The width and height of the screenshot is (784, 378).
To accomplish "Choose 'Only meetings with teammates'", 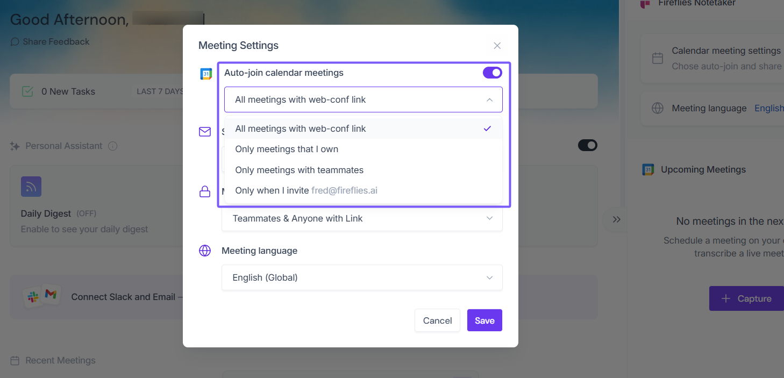I will 364,170.
